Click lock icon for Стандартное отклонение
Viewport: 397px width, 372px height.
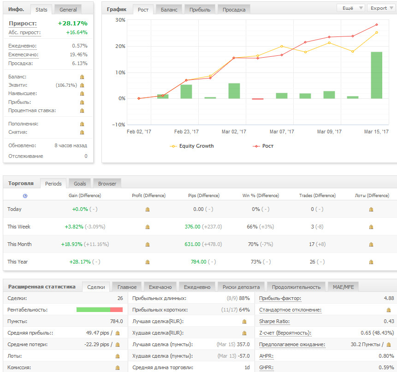click(389, 310)
